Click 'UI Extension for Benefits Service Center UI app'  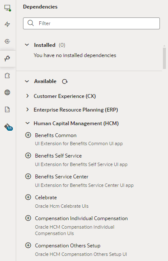pyautogui.click(x=84, y=185)
